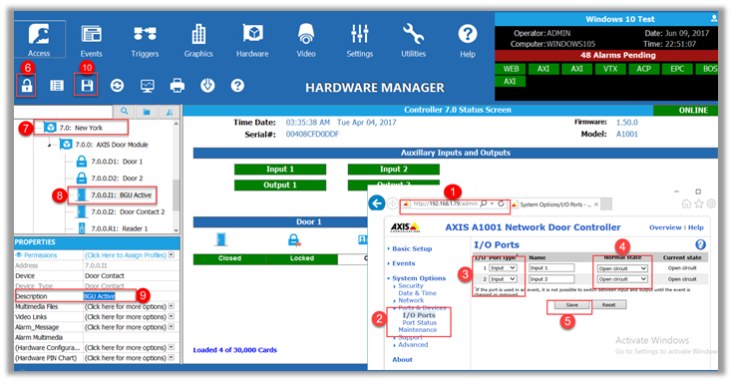Click the Save button on I/O Ports
Viewport: 732px width, 384px height.
571,305
